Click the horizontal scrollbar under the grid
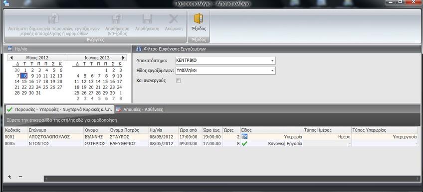This screenshot has width=423, height=192. tap(232, 179)
